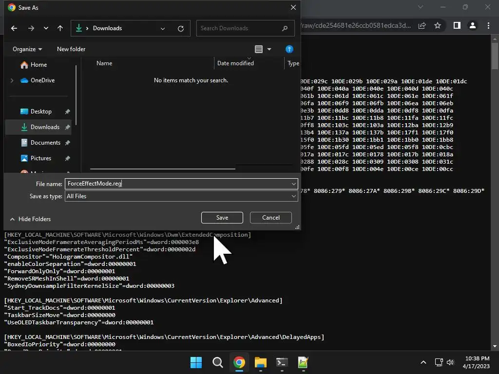This screenshot has width=499, height=374.
Task: Sort by Name column header
Action: click(104, 63)
